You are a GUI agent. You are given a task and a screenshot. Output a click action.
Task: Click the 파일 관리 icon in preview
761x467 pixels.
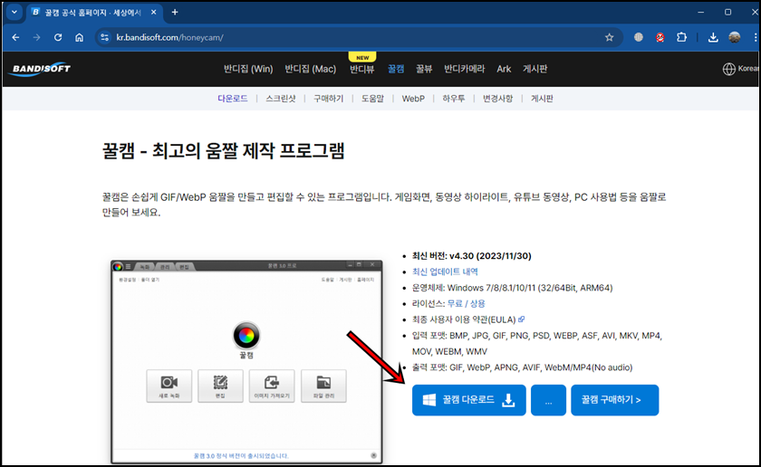tap(323, 386)
